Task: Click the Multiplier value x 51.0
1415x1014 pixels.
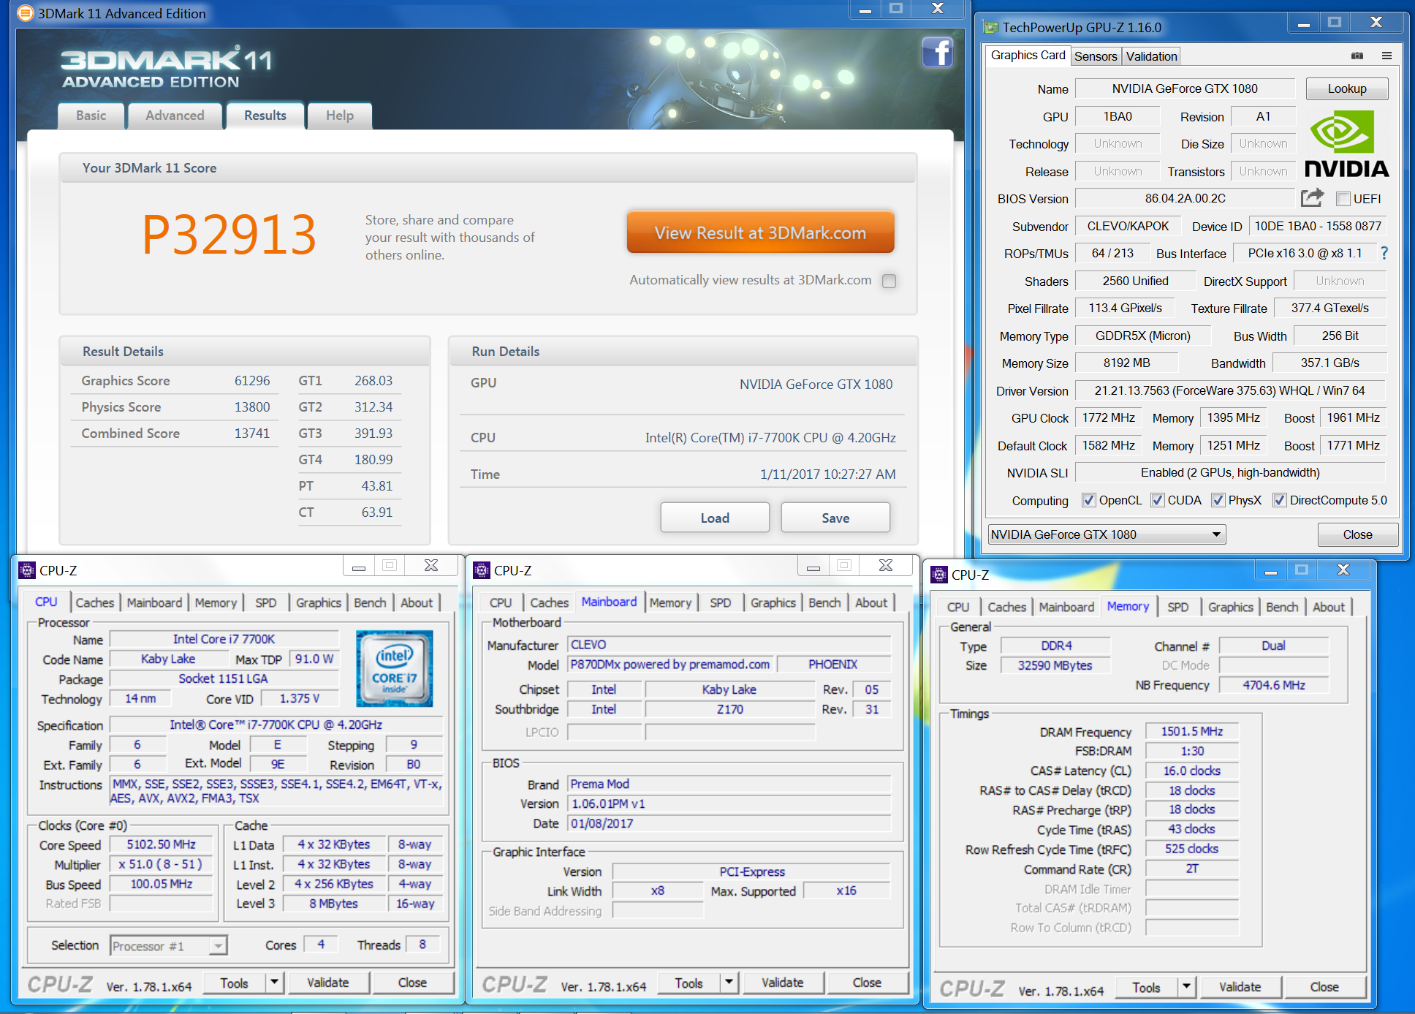Action: (162, 864)
